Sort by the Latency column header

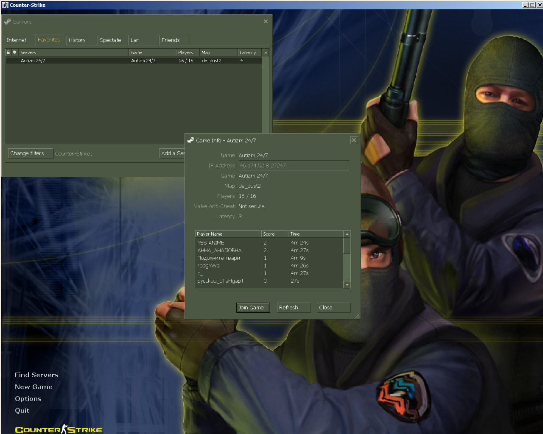tap(250, 53)
